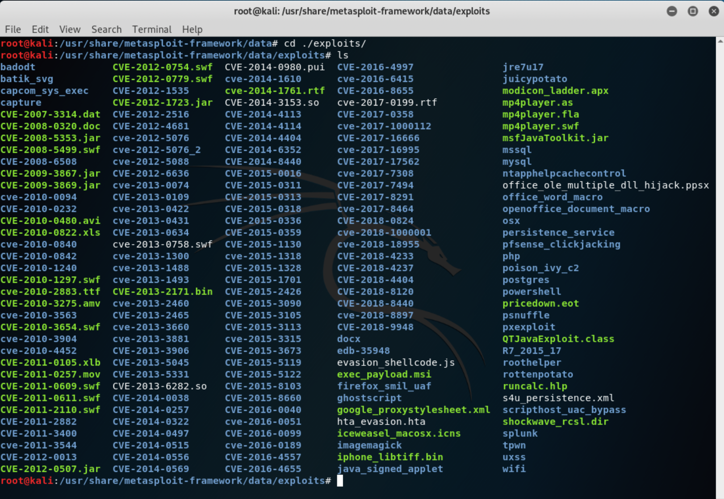Screen dimensions: 724x499
Task: Click the file 'iceweasel_macosx.icns'
Action: pos(399,433)
